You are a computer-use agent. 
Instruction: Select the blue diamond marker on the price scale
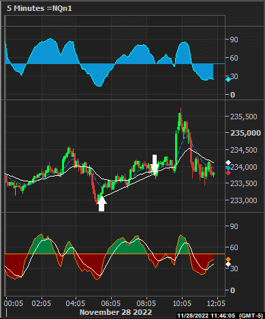click(x=228, y=168)
